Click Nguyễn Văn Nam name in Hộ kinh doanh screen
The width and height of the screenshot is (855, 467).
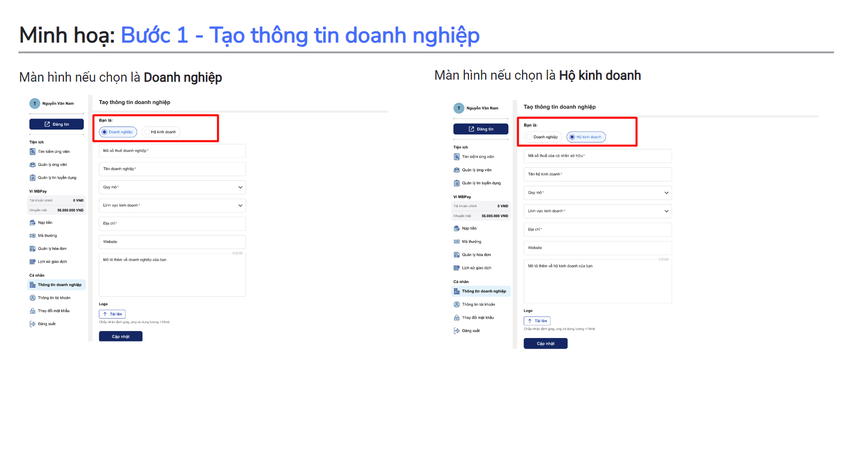pyautogui.click(x=482, y=108)
